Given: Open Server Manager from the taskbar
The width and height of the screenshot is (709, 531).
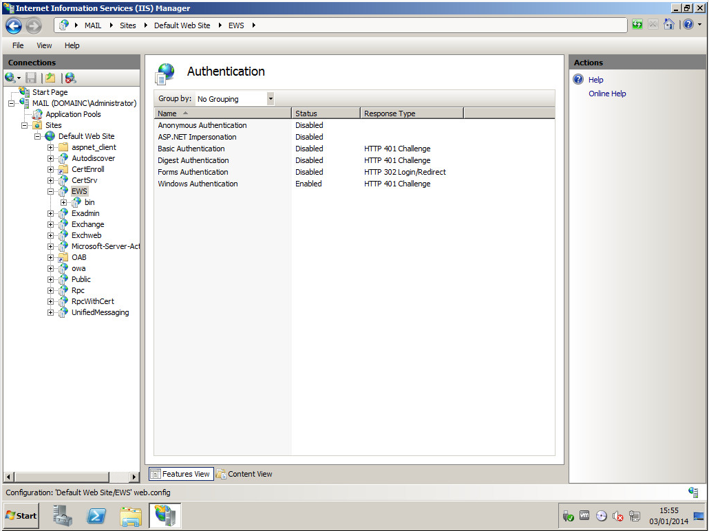Looking at the screenshot, I should pyautogui.click(x=63, y=516).
